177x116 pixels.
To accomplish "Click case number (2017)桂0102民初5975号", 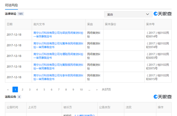I will pyautogui.click(x=158, y=66).
